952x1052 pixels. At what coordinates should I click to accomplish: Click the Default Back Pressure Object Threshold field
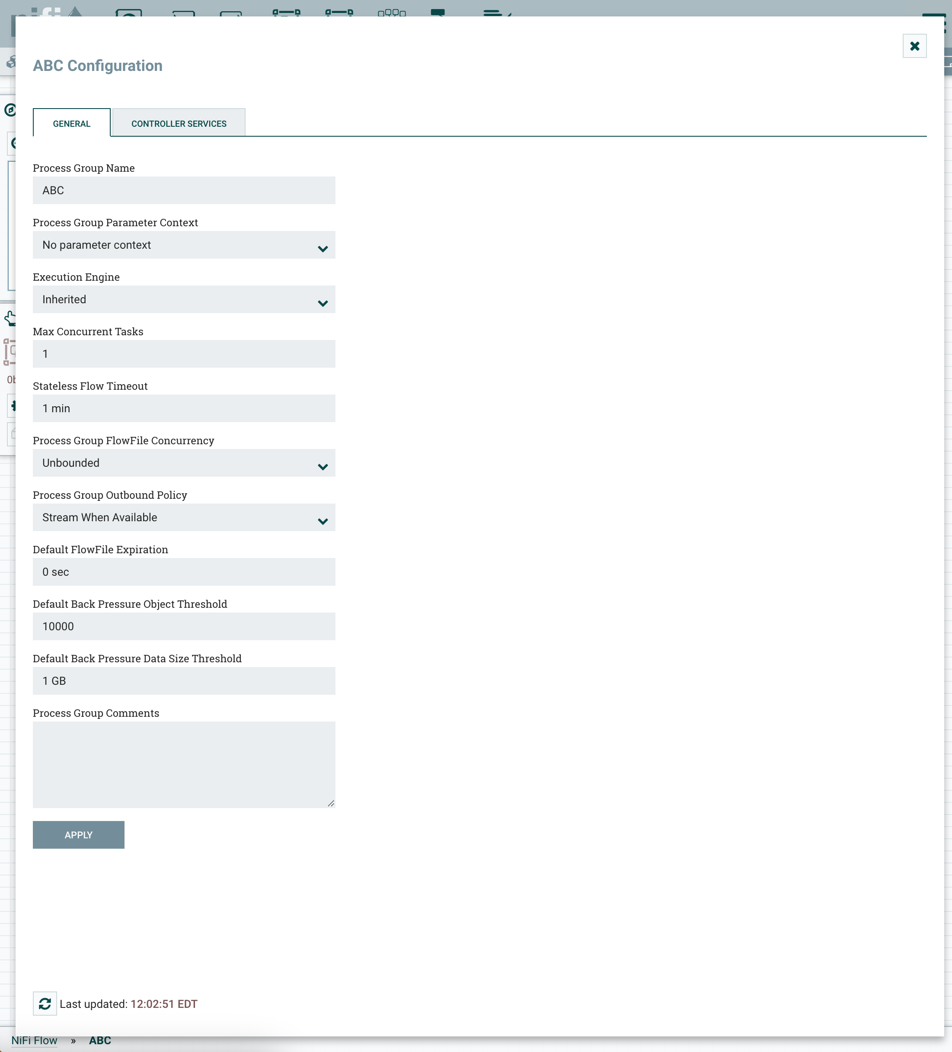(183, 626)
